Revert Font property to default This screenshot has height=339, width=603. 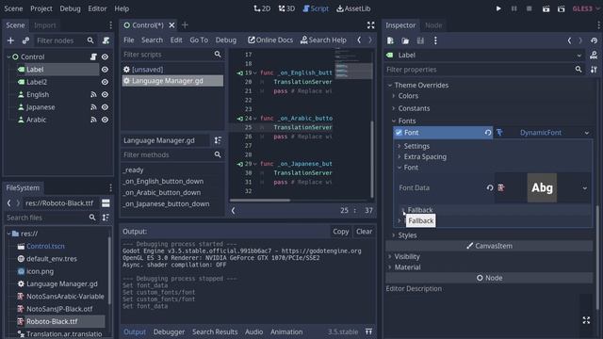point(488,133)
